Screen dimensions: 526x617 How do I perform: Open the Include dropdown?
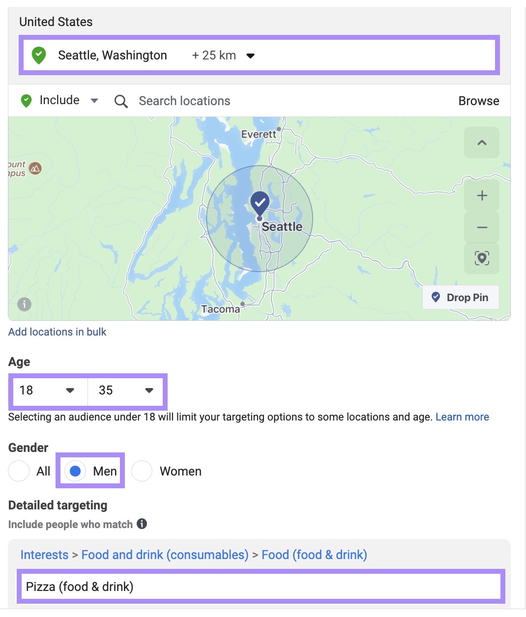click(x=94, y=100)
